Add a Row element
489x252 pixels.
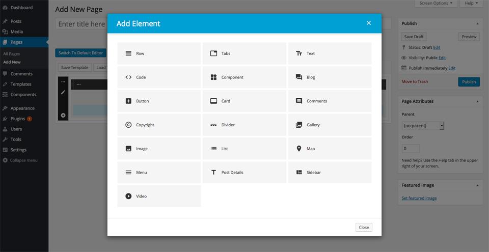click(x=159, y=53)
